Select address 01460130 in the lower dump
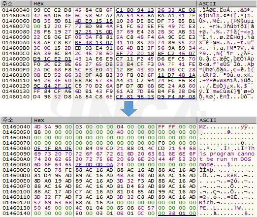The image size is (257, 217). (16, 208)
